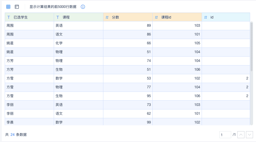
Task: Go to previous page with up arrow
Action: click(x=241, y=135)
